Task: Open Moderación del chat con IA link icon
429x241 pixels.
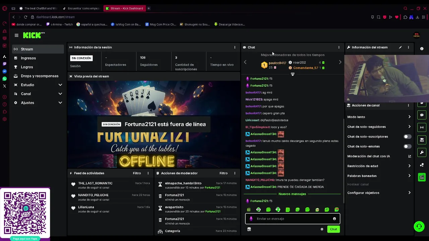Action: point(409,156)
